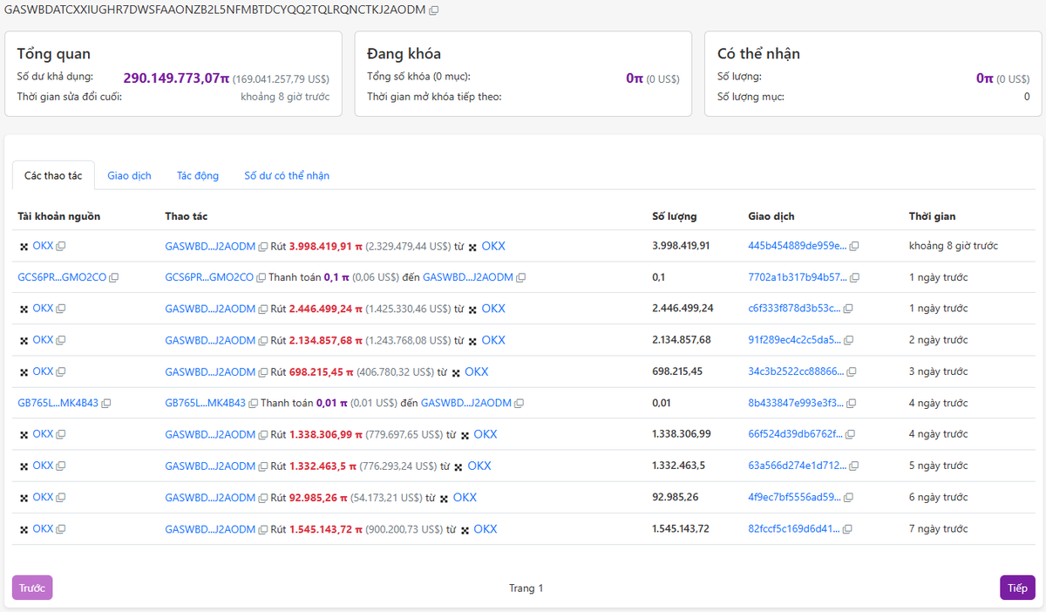Copy OKX source account in 3.998.419,91 row
This screenshot has width=1046, height=612.
tap(61, 247)
